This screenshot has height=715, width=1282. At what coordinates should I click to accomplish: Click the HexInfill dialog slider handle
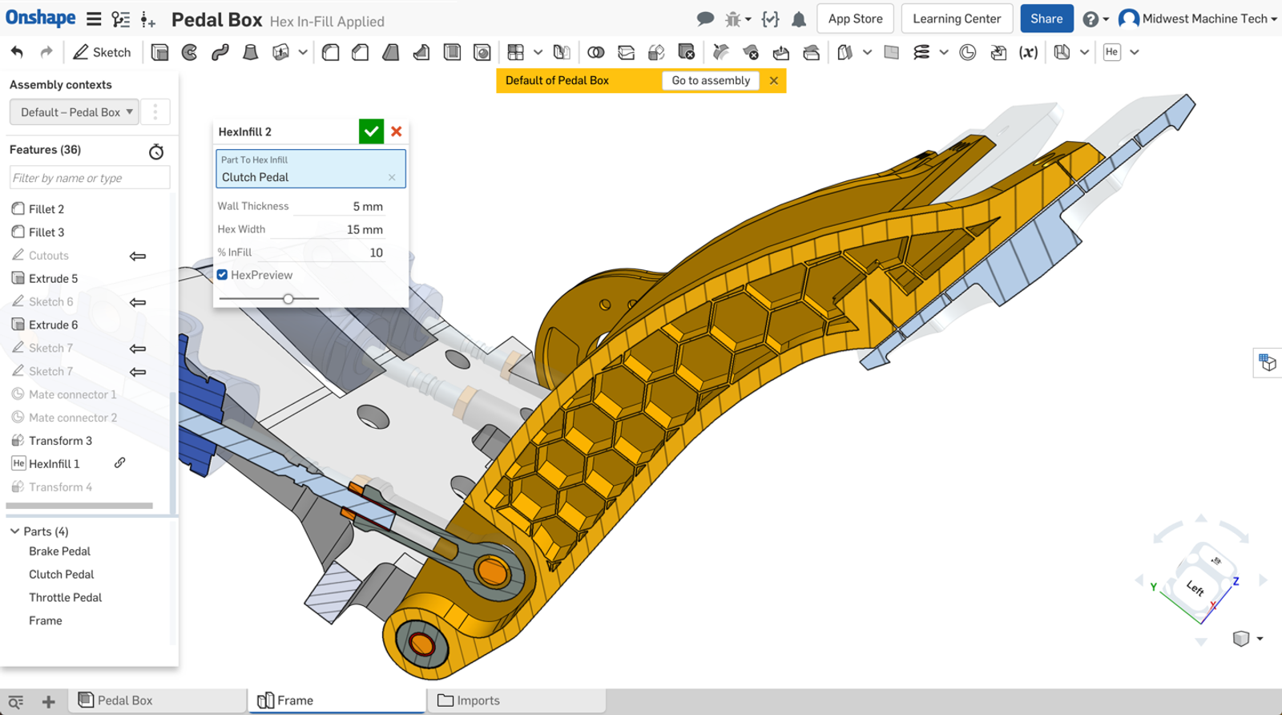click(x=288, y=299)
